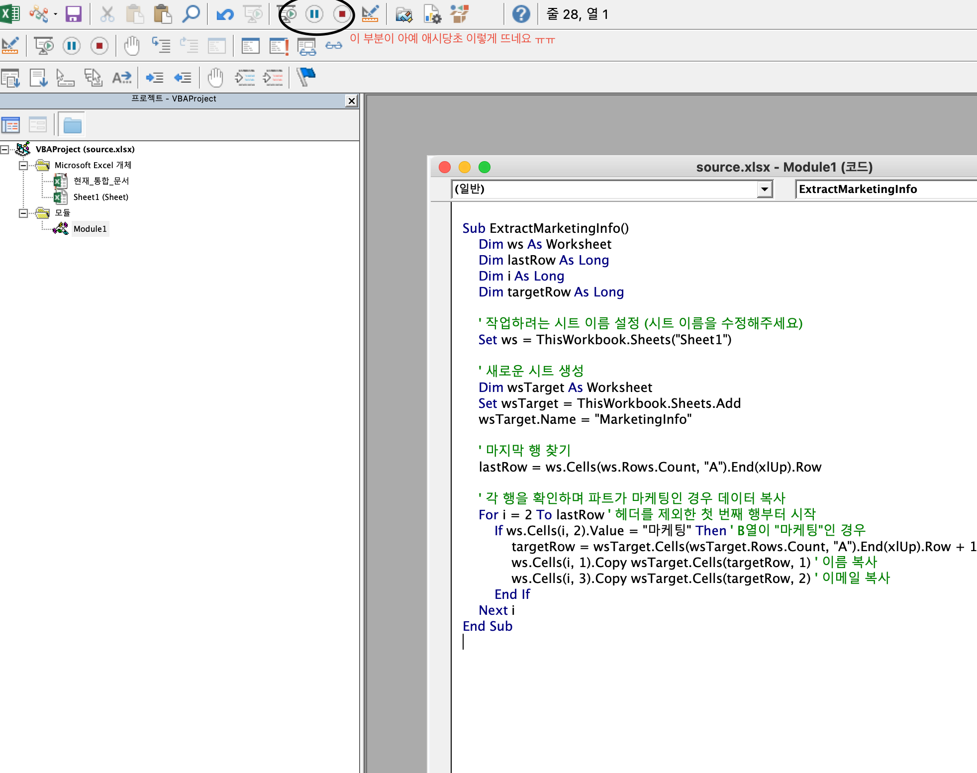
Task: Click the 'Next i' code line
Action: coord(496,610)
